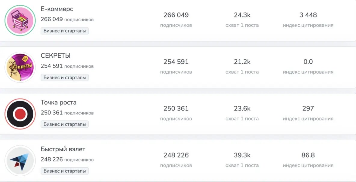The width and height of the screenshot is (356, 182).
Task: Open the Е-коммерс channel name
Action: [57, 9]
